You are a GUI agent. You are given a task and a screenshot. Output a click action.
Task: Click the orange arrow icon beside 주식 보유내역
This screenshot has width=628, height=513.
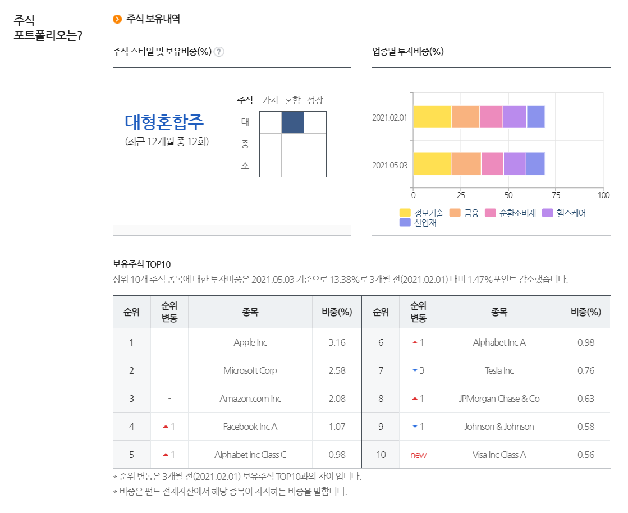coord(117,19)
